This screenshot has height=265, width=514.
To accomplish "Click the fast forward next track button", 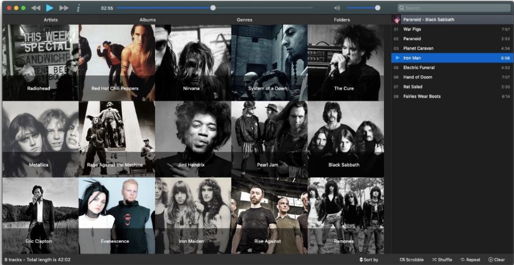I will coord(64,8).
